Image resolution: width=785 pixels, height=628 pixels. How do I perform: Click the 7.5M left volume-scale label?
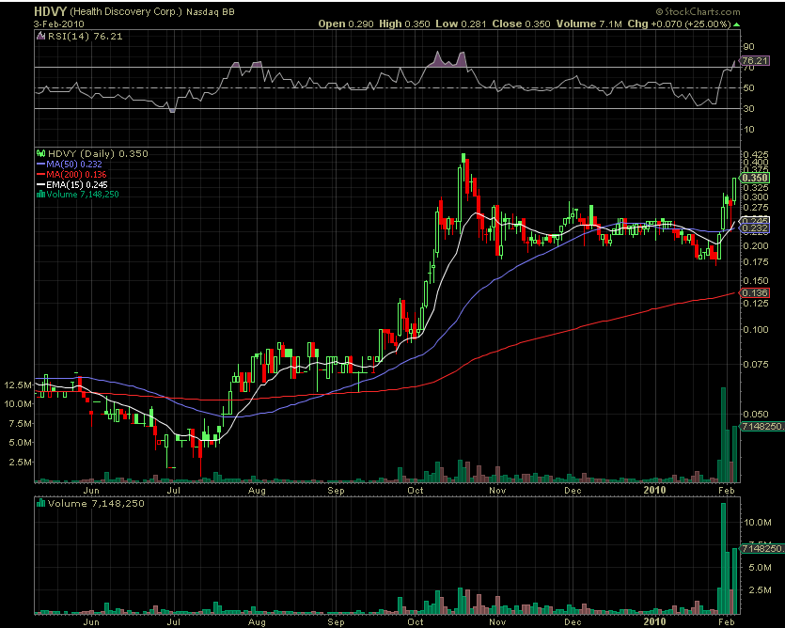coord(20,424)
